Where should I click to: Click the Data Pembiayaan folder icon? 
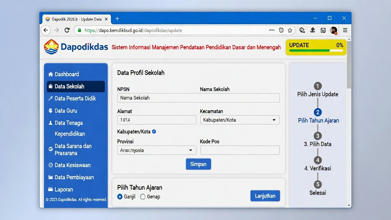51,177
